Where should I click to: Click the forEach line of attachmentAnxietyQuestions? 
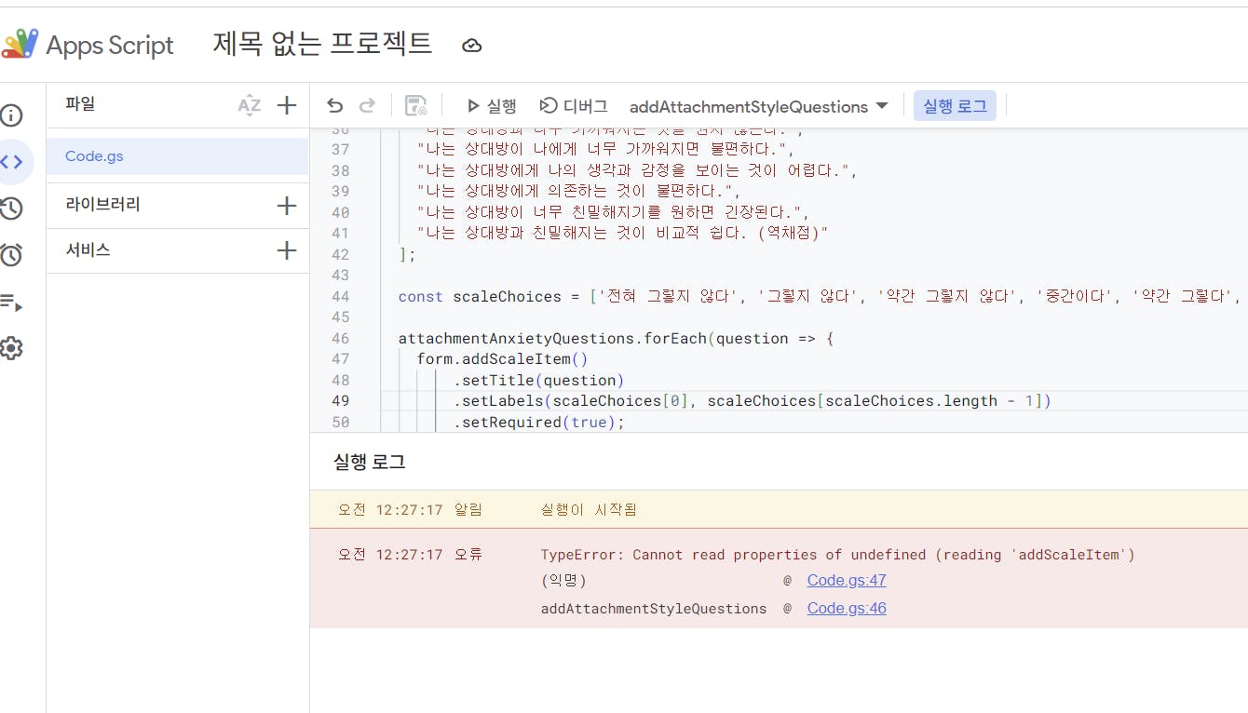coord(616,339)
